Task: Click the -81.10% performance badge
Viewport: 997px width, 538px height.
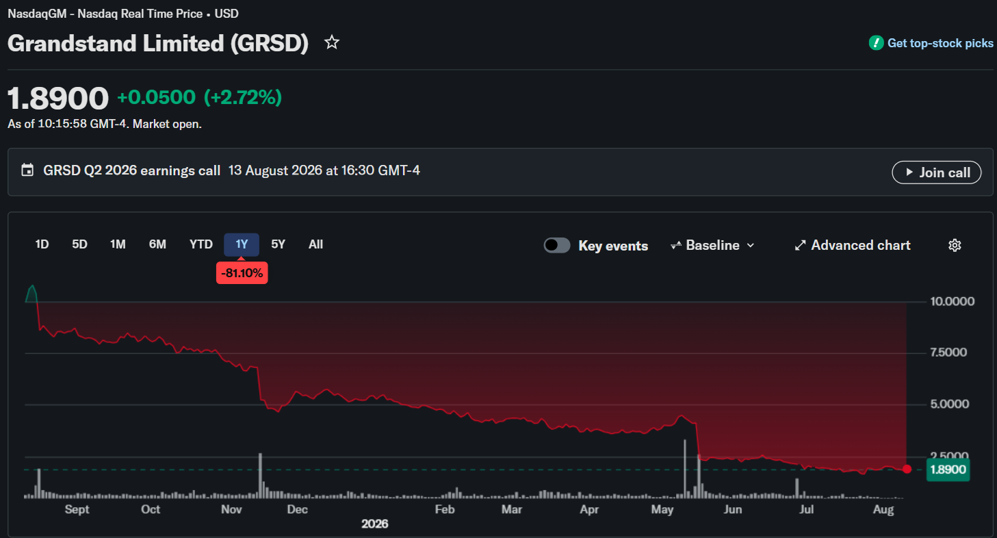Action: [242, 273]
